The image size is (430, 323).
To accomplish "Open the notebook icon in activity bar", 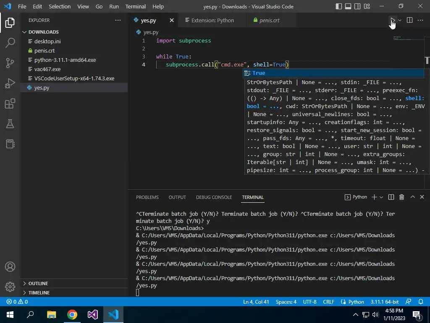I will coord(10,144).
